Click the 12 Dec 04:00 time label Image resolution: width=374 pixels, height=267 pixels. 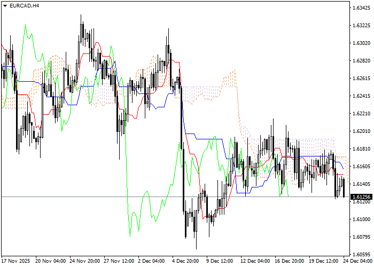pyautogui.click(x=255, y=261)
